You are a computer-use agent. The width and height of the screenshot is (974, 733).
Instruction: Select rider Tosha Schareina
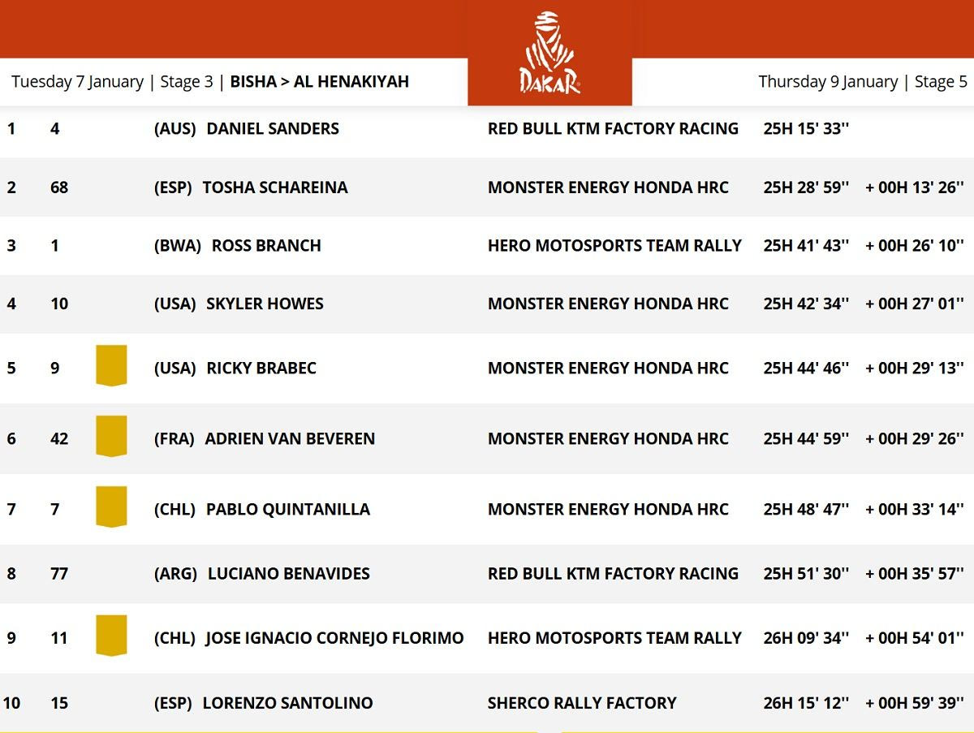(274, 188)
